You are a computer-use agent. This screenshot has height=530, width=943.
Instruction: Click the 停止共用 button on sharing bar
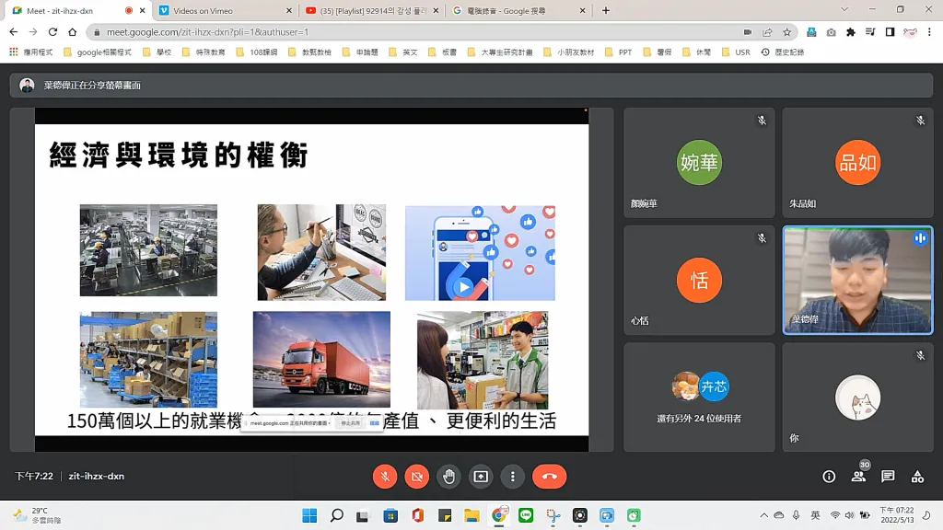tap(351, 423)
